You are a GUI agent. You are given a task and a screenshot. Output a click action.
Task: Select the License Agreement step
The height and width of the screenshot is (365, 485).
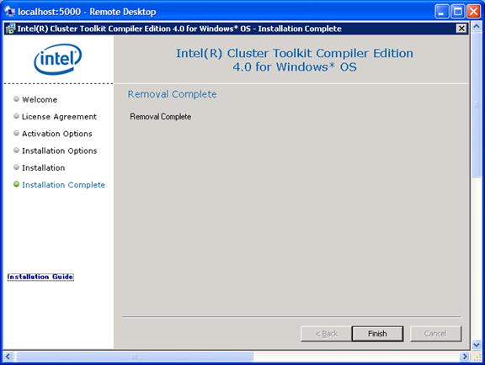point(60,117)
